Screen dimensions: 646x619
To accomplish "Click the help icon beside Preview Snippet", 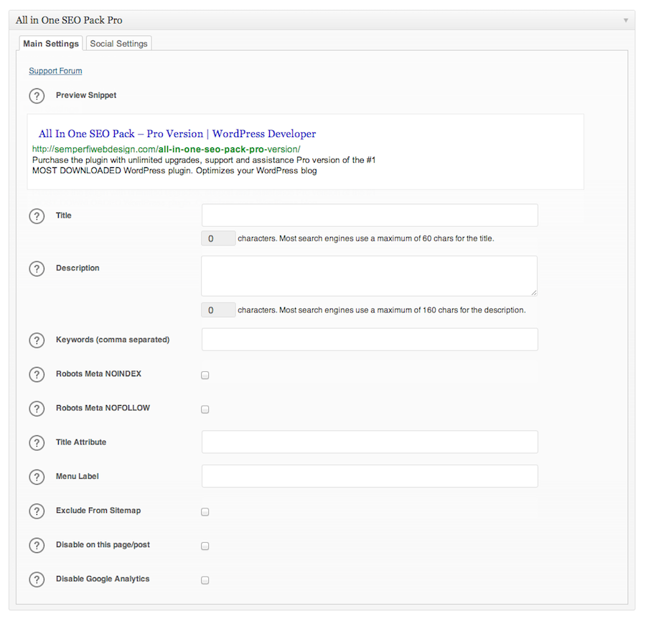I will point(37,96).
